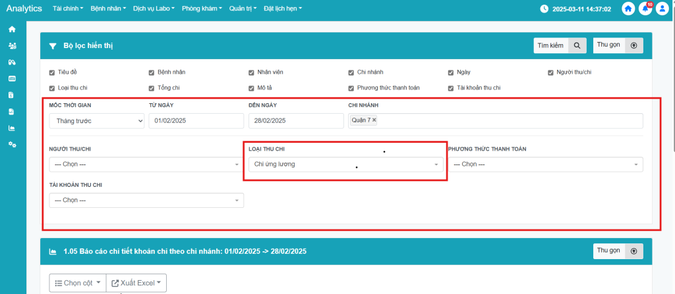The height and width of the screenshot is (294, 675).
Task: Uncheck the Tiêu đề checkbox
Action: coord(52,72)
